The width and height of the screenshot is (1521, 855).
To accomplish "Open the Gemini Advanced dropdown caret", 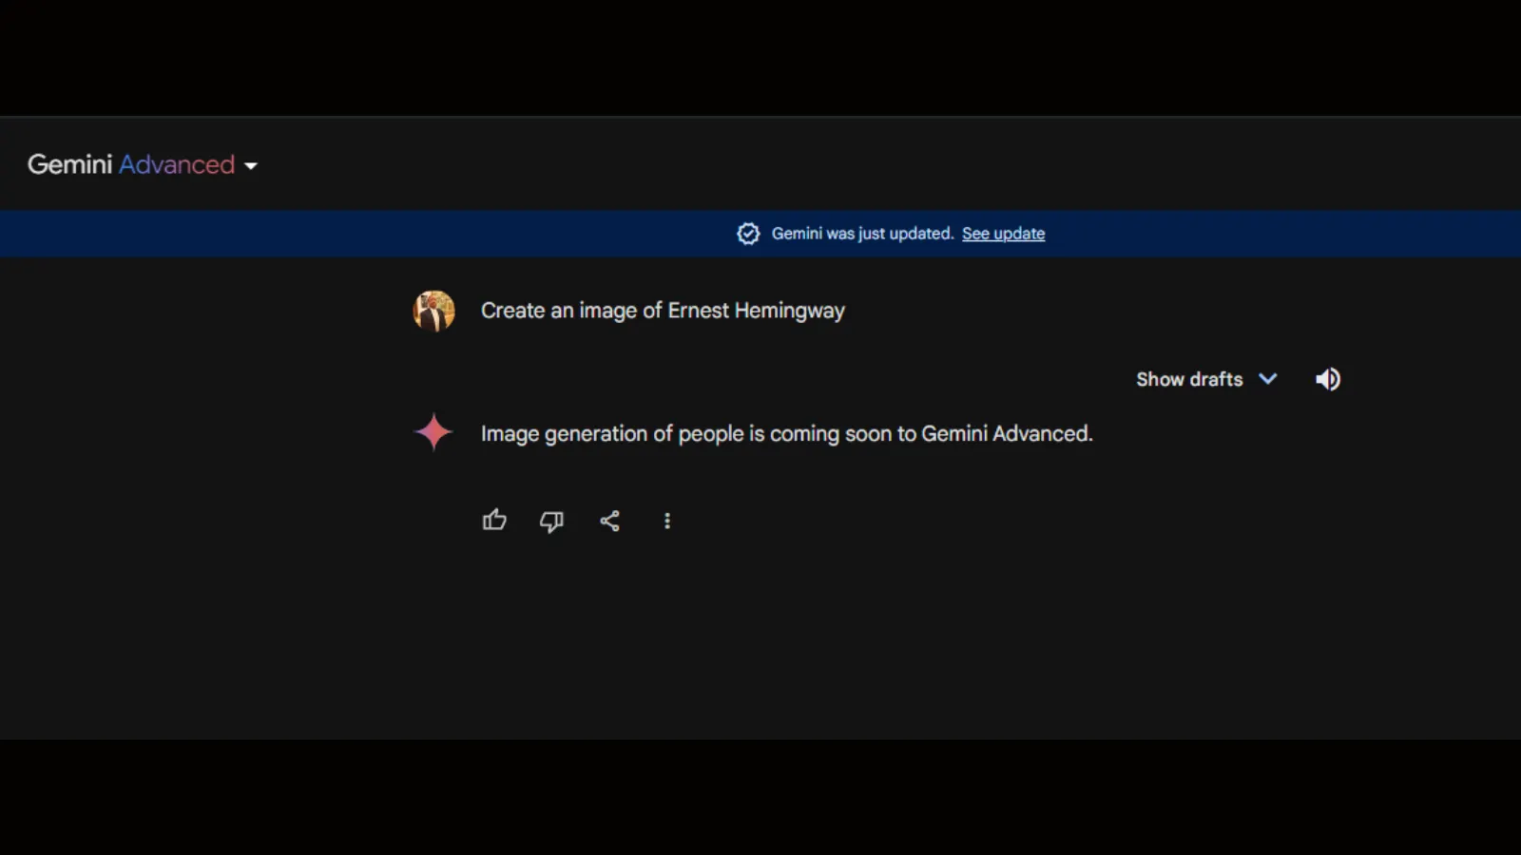I will pos(251,166).
